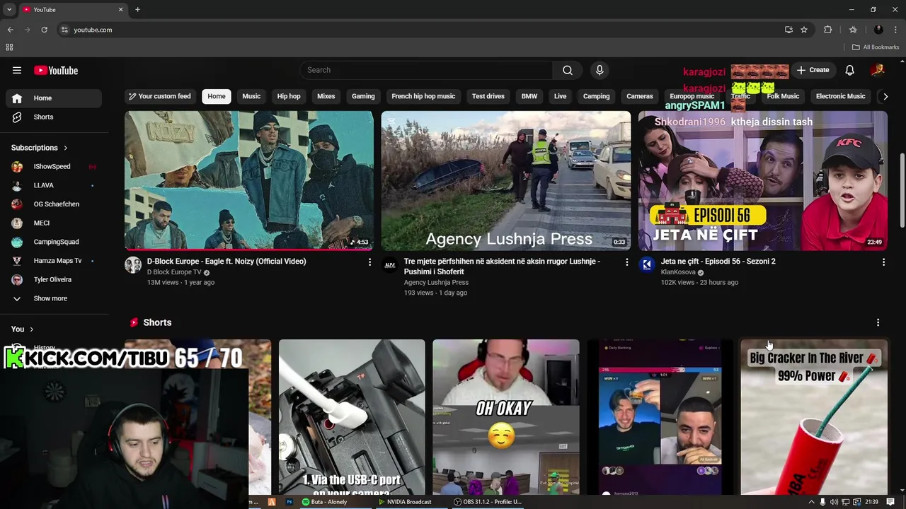The image size is (906, 509).
Task: Open Tyler Oliveira subscription channel
Action: (54, 279)
